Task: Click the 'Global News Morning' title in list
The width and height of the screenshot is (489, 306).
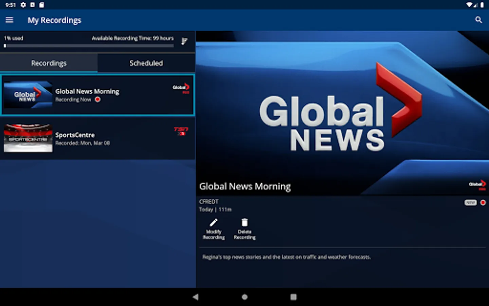Action: [87, 91]
